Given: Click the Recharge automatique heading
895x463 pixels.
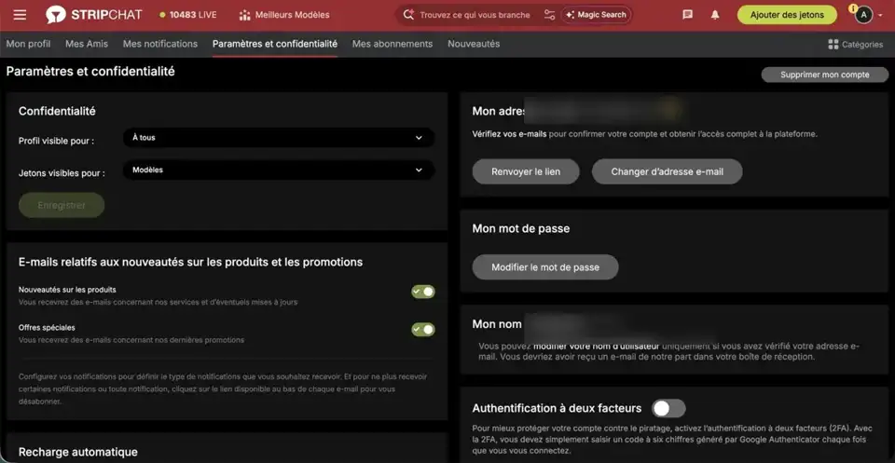Looking at the screenshot, I should [x=77, y=452].
